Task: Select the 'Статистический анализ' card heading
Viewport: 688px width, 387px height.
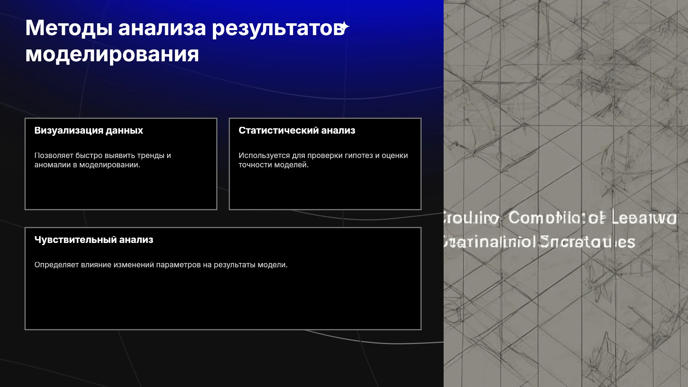Action: click(297, 130)
